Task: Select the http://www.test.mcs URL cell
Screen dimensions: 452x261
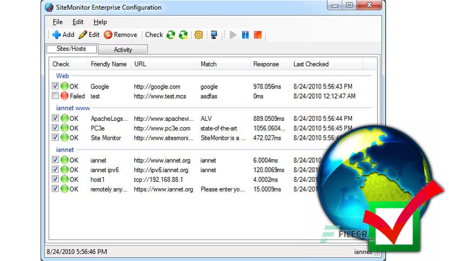Action: click(160, 97)
